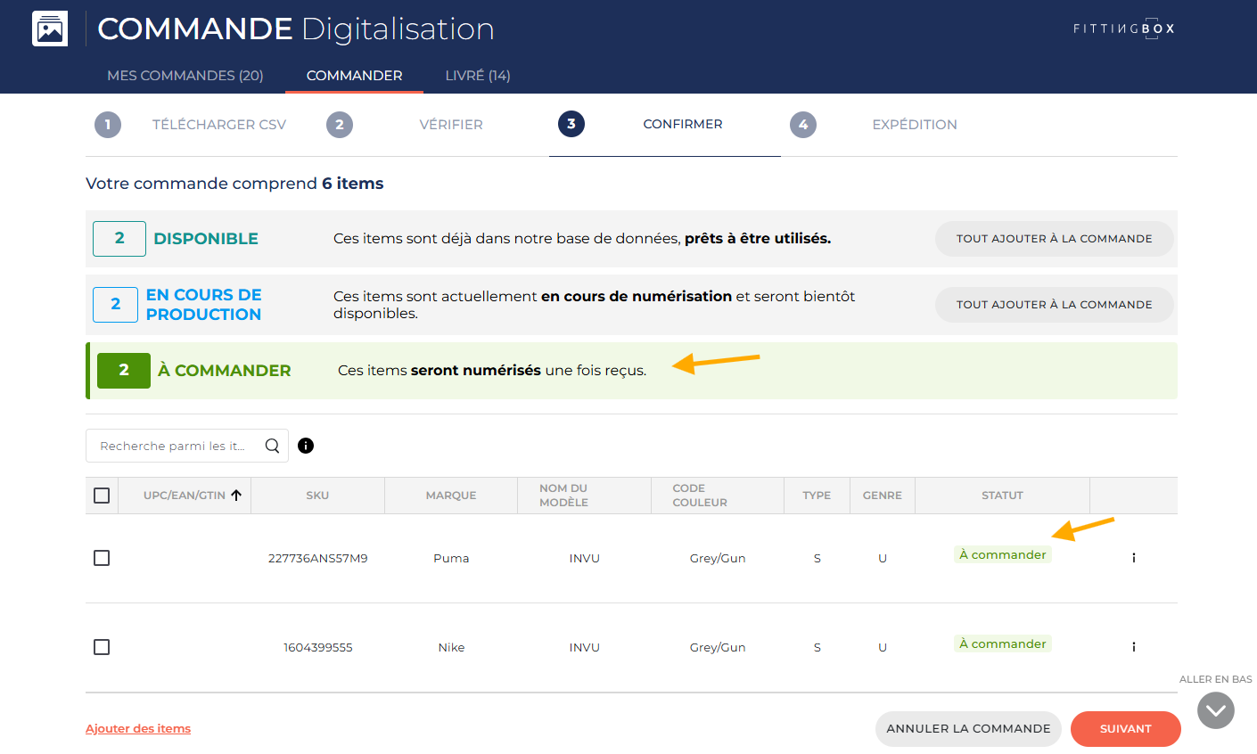
Task: Click the UPC/EAN/GTIN sort arrow
Action: [x=236, y=496]
